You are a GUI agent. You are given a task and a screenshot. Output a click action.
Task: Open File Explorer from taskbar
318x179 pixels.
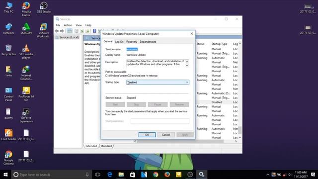coord(121,175)
